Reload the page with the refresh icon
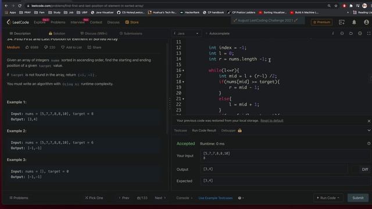The height and width of the screenshot is (209, 372). click(20, 6)
